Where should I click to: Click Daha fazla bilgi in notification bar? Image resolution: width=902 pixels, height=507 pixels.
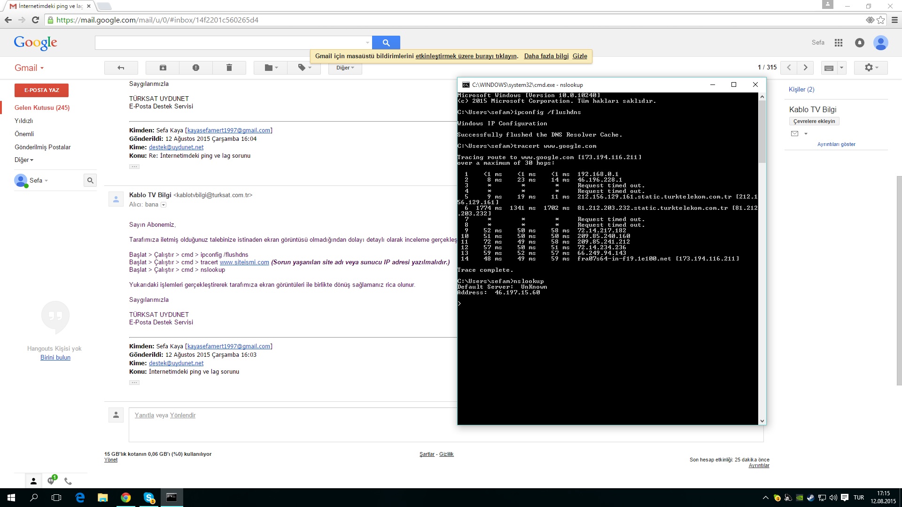[546, 56]
